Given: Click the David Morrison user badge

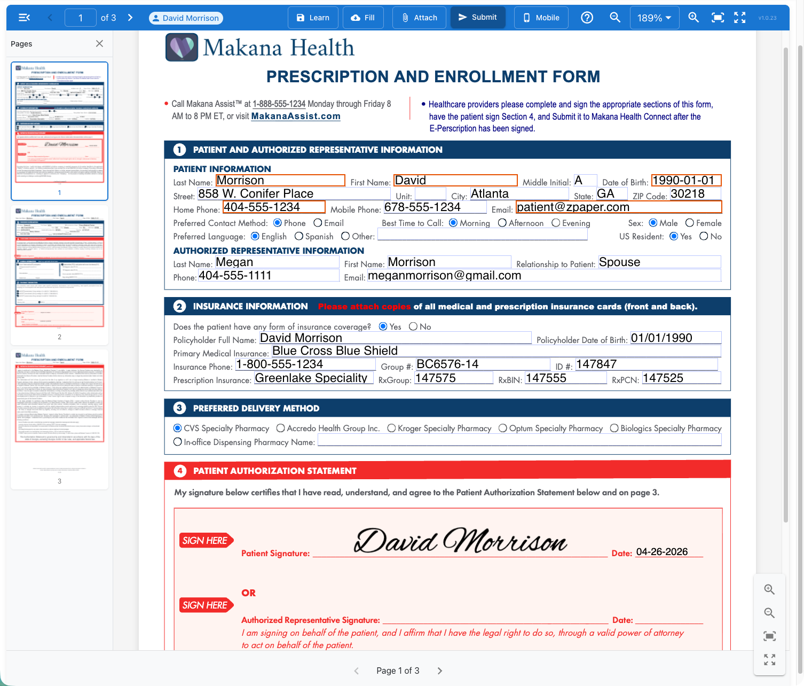Looking at the screenshot, I should tap(186, 18).
